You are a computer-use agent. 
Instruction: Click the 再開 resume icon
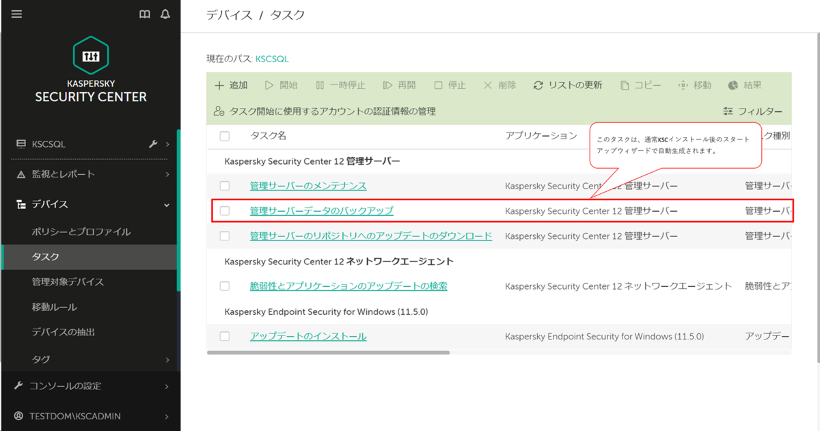click(x=387, y=85)
